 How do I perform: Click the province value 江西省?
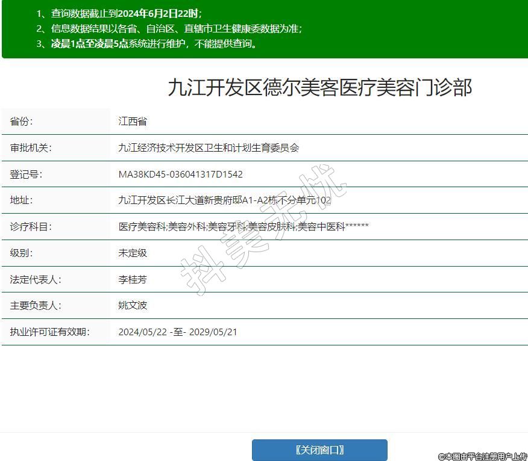point(133,122)
